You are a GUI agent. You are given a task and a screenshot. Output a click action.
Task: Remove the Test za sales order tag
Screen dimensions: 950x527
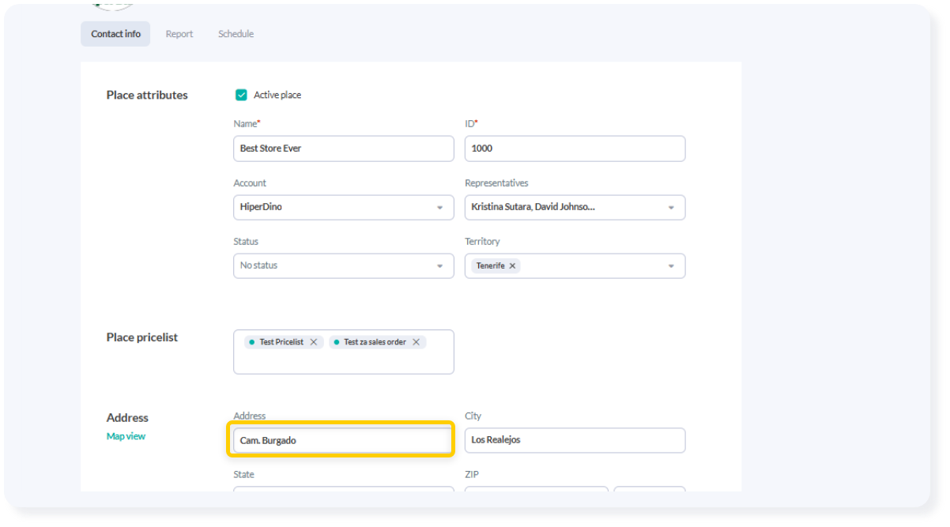click(416, 342)
